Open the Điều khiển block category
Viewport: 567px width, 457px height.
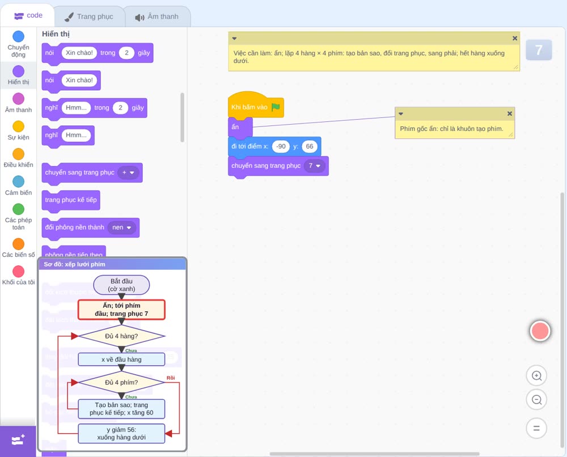[x=19, y=158]
